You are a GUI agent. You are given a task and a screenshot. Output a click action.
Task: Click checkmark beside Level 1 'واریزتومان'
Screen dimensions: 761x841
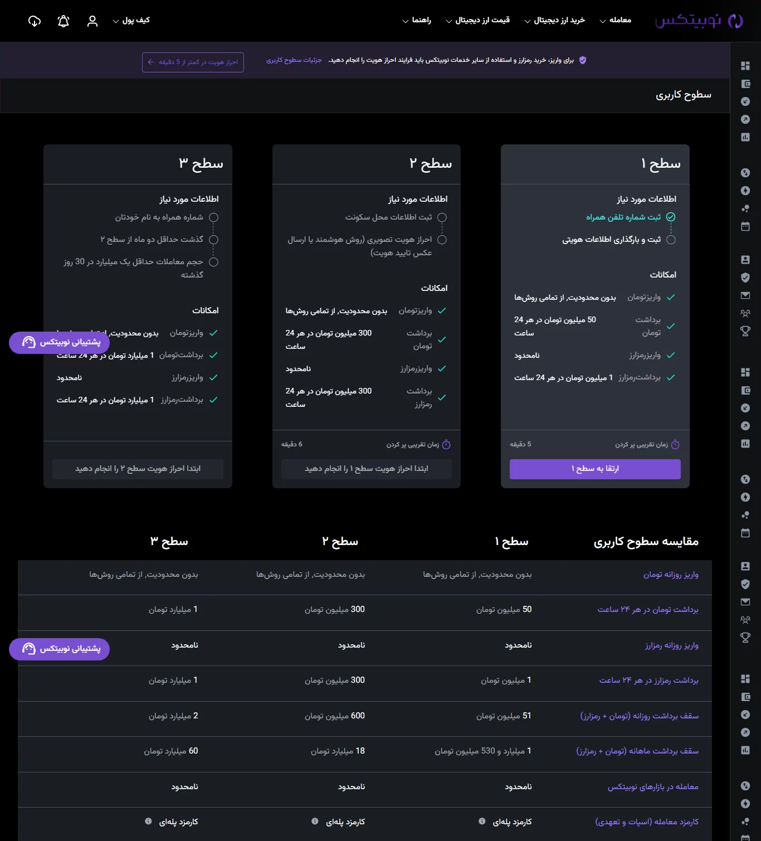[x=671, y=297]
